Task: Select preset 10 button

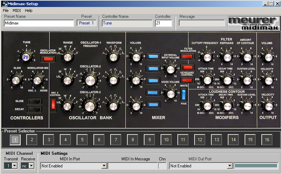Action: [166, 140]
